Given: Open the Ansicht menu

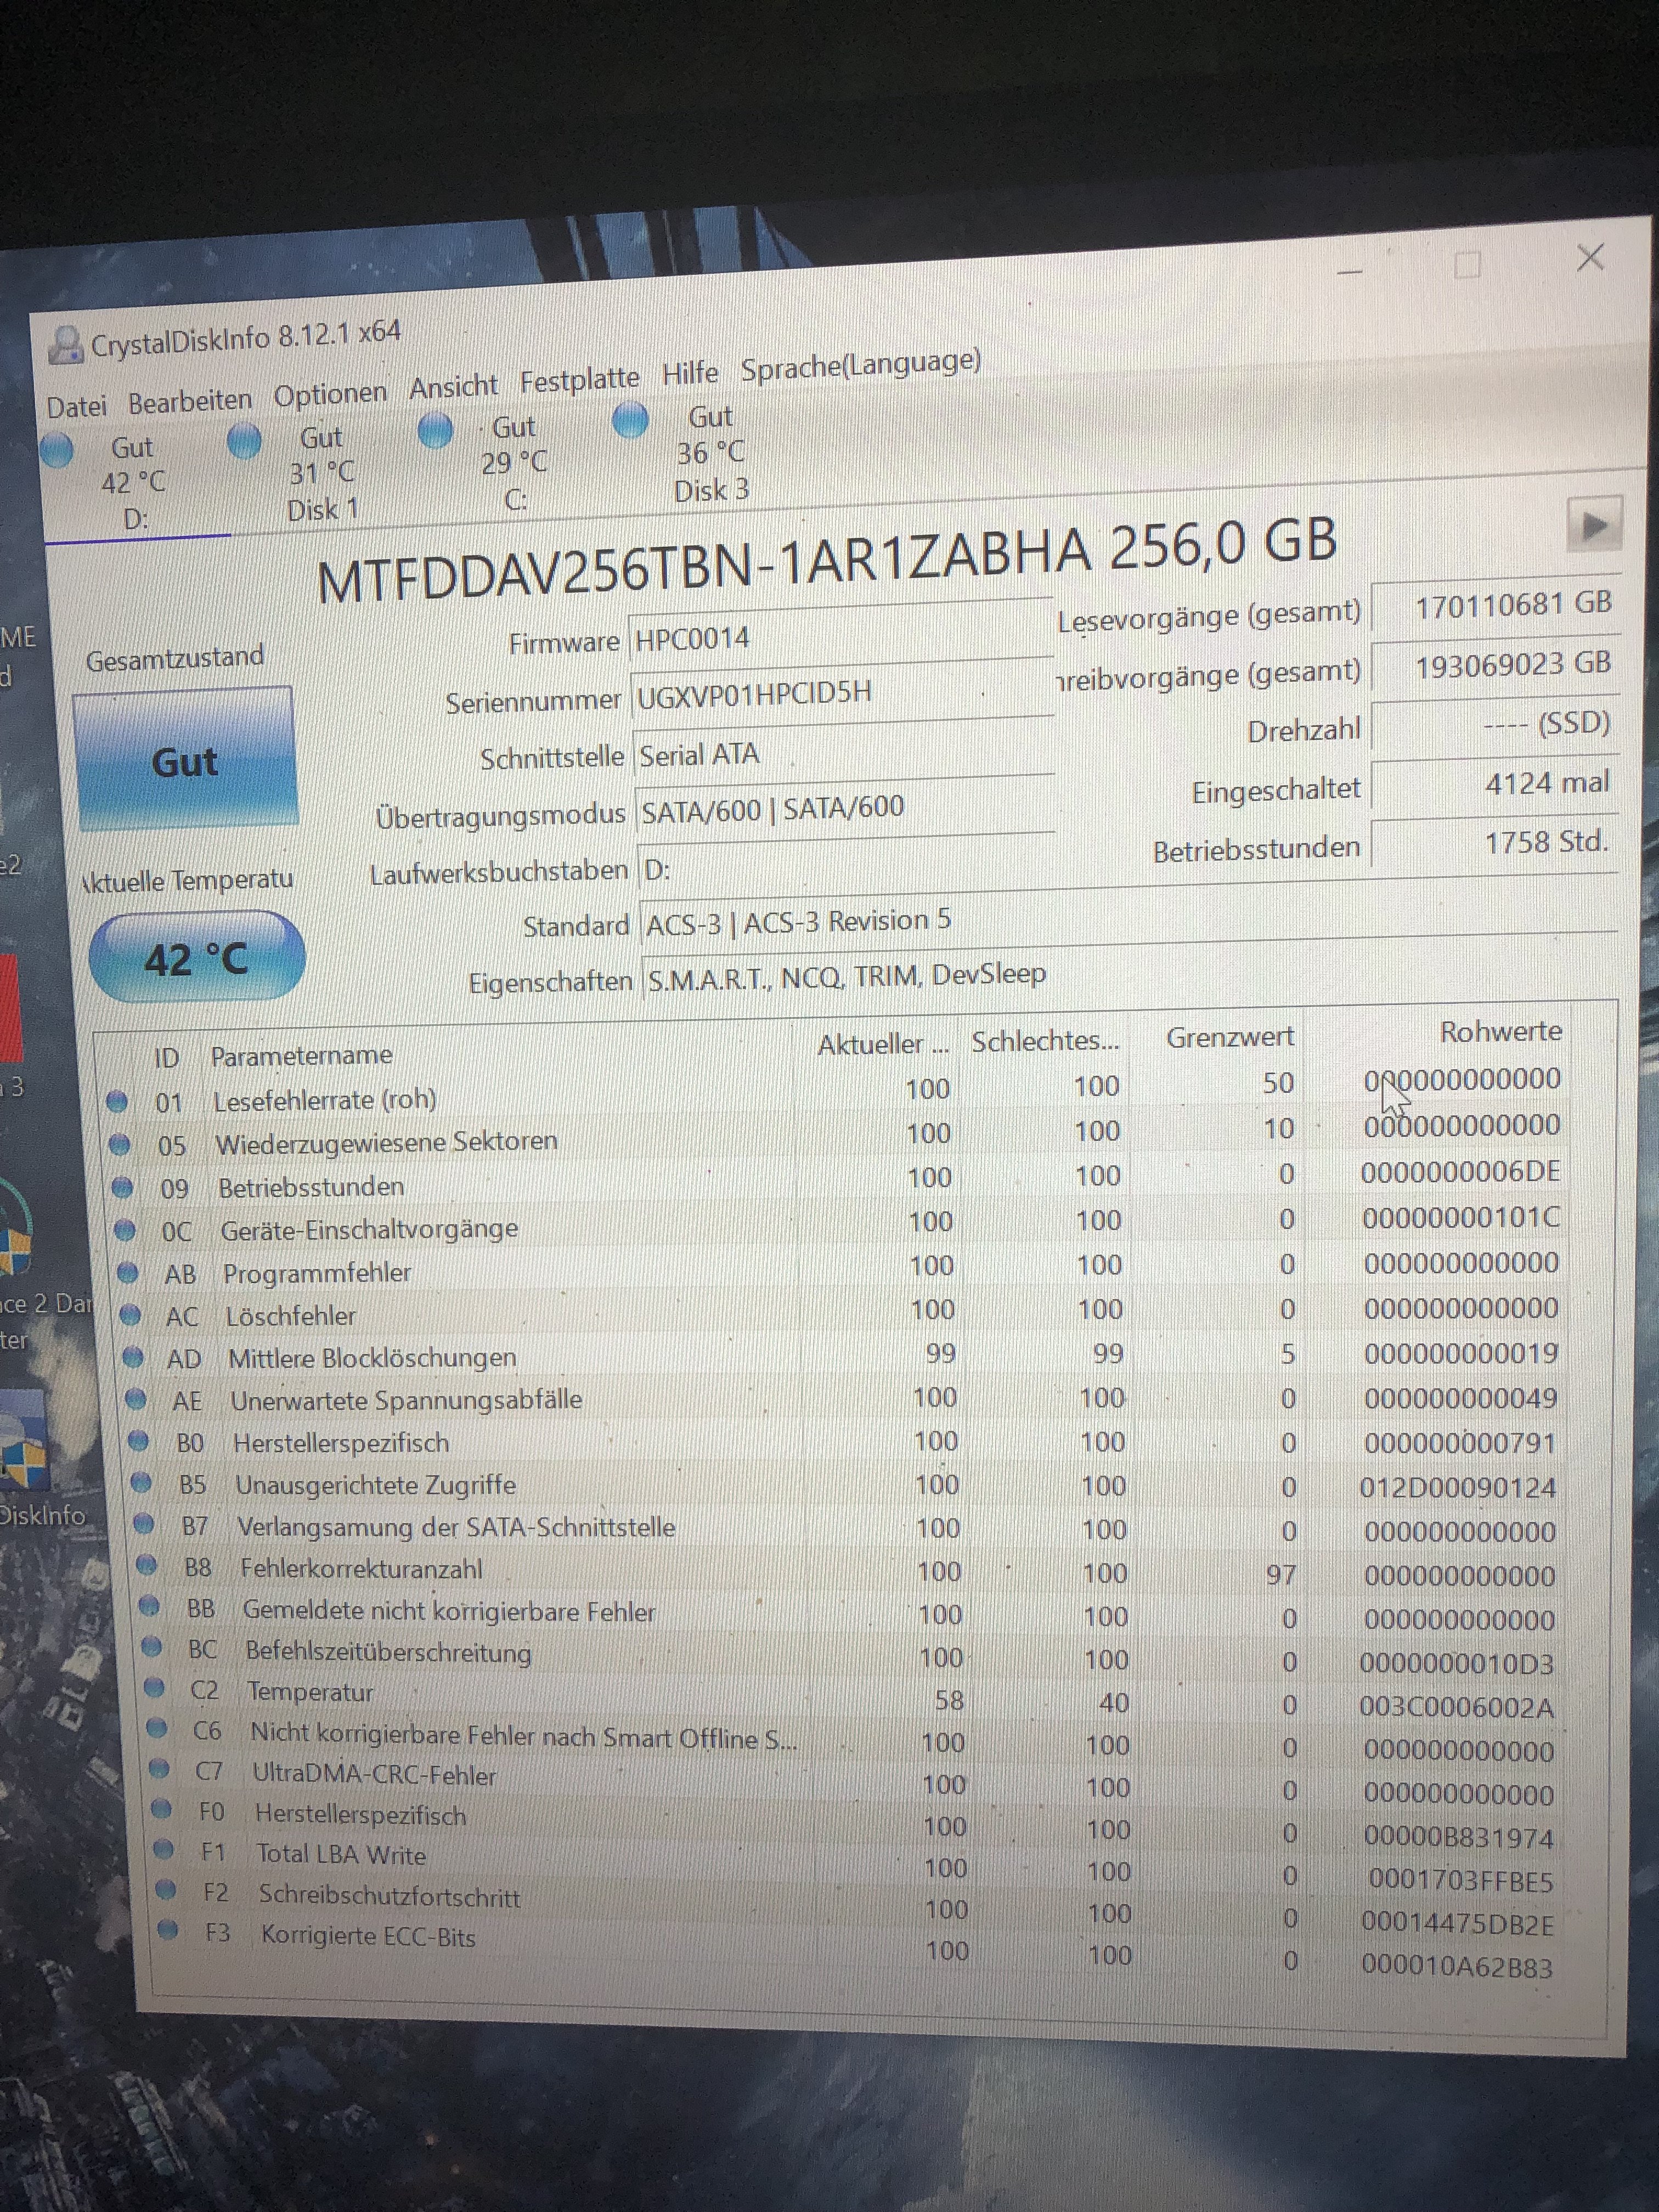Looking at the screenshot, I should point(453,386).
